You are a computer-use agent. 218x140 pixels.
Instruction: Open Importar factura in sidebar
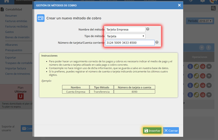[15, 68]
